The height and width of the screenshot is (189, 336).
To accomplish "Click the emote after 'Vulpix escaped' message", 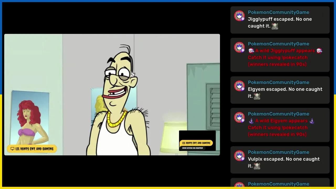I will click(x=257, y=166).
